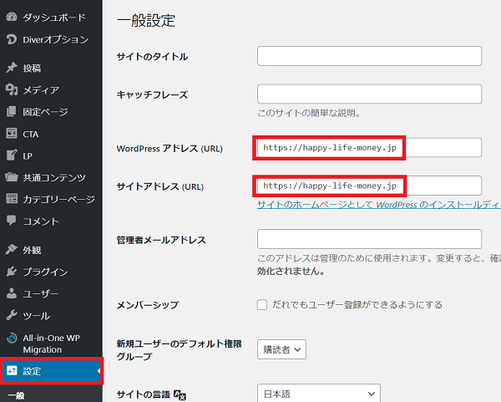The image size is (501, 402).
Task: Open All-in-One WP Migration menu
Action: click(51, 343)
